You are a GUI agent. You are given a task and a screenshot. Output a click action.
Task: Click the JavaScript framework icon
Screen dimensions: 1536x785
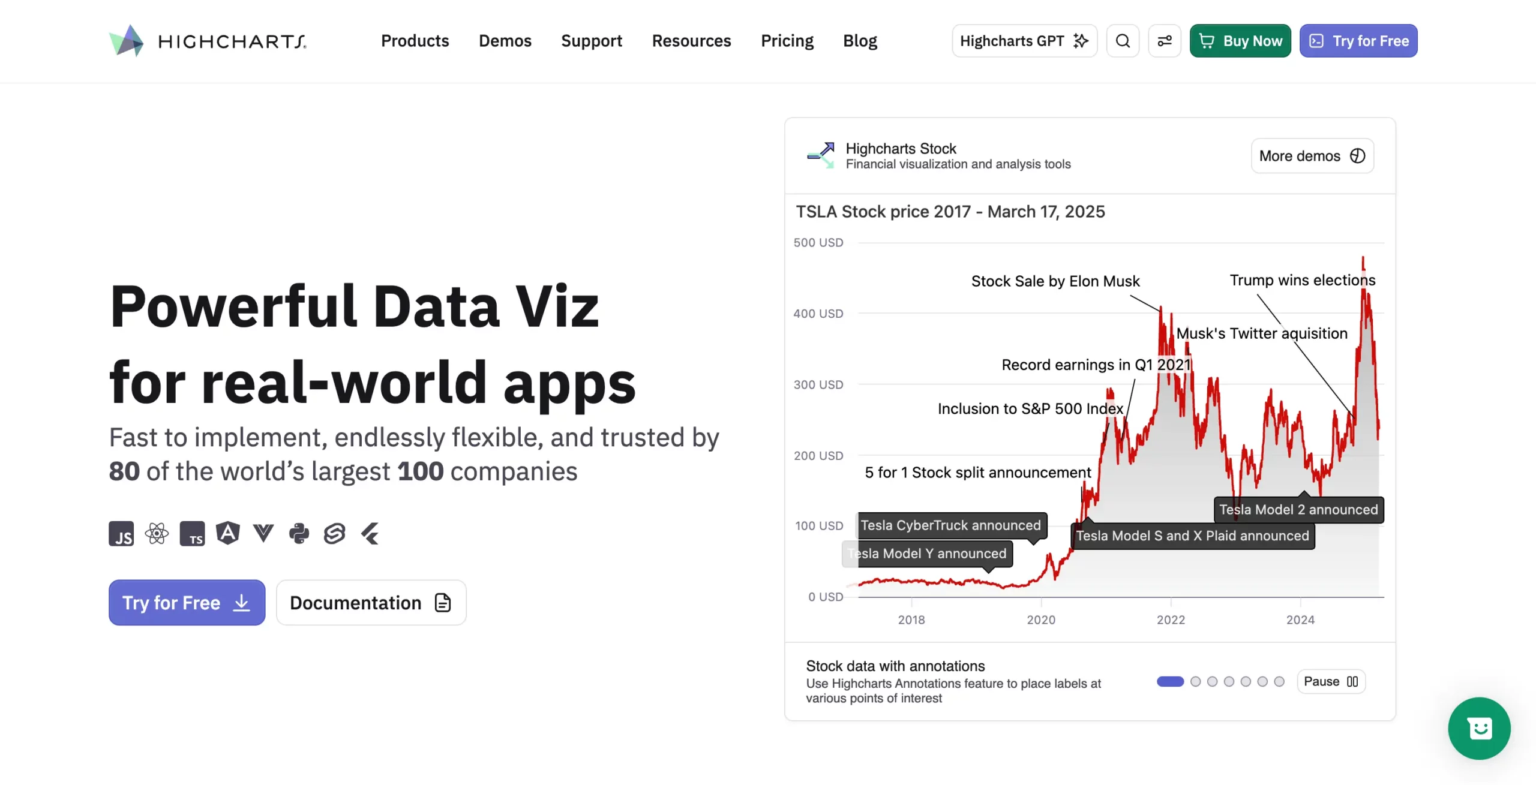[x=121, y=533]
